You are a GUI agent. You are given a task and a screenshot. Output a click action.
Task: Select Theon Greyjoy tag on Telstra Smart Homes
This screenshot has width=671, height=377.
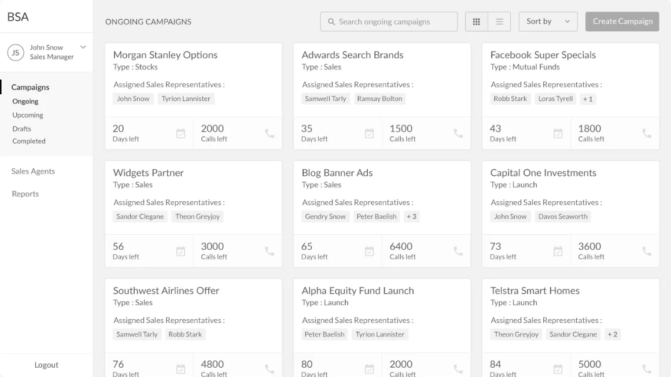click(516, 334)
